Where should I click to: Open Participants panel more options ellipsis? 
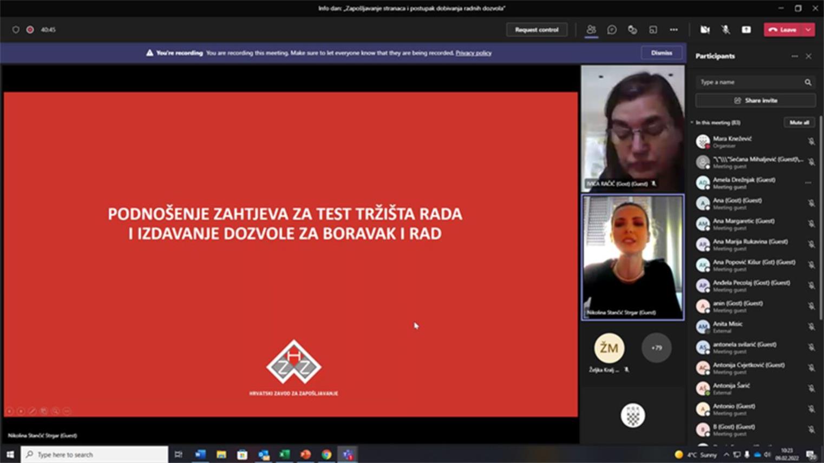pos(795,56)
